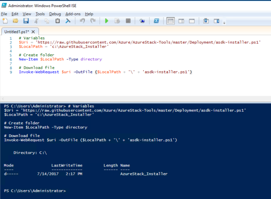Click the New script icon

tap(5, 21)
